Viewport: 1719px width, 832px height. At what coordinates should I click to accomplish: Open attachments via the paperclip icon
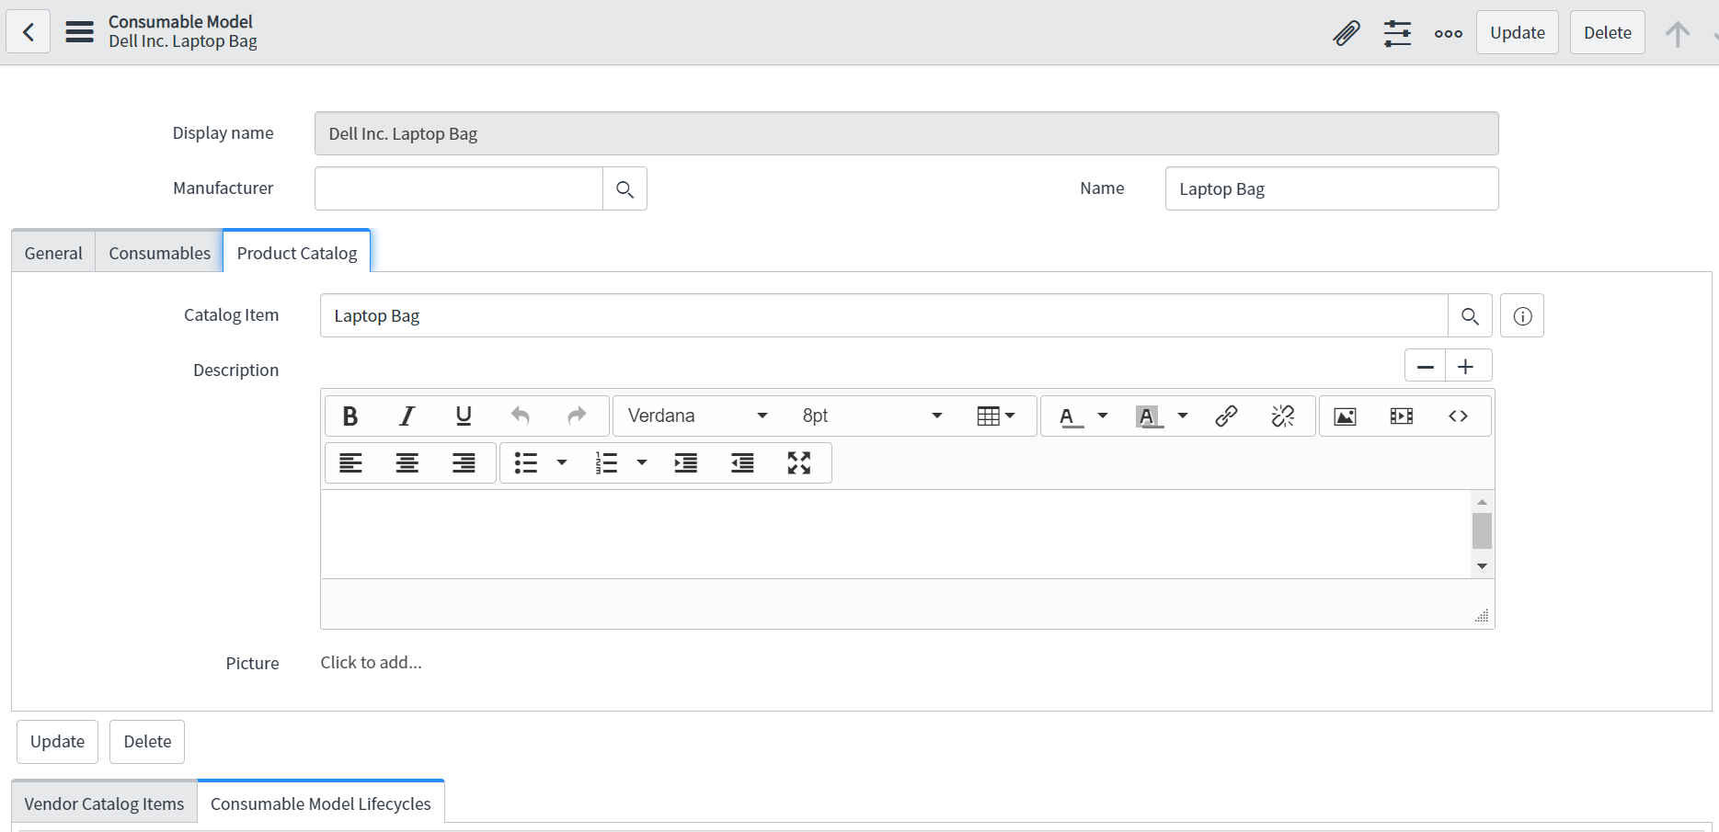tap(1347, 33)
